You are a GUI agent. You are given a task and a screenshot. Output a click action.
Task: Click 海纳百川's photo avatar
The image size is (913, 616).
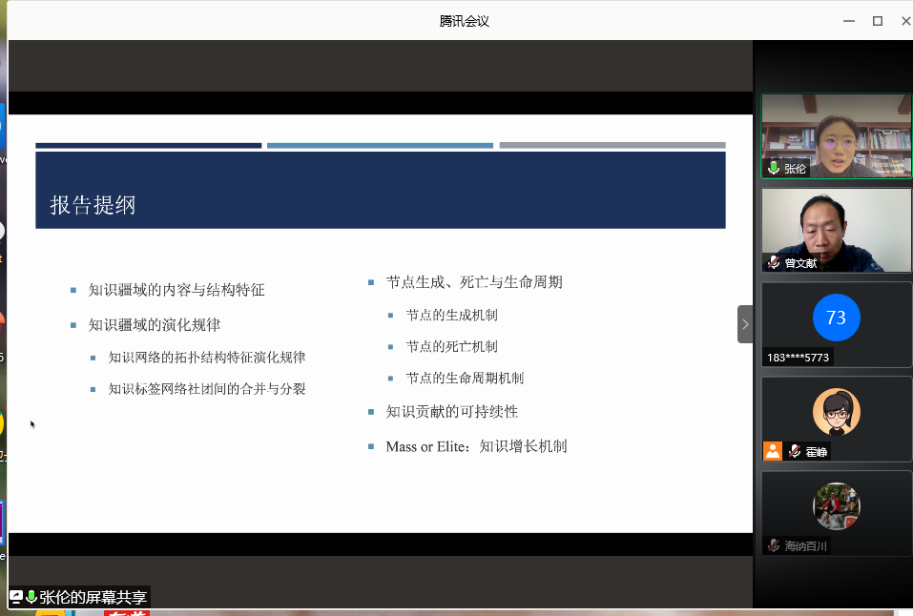(x=836, y=506)
